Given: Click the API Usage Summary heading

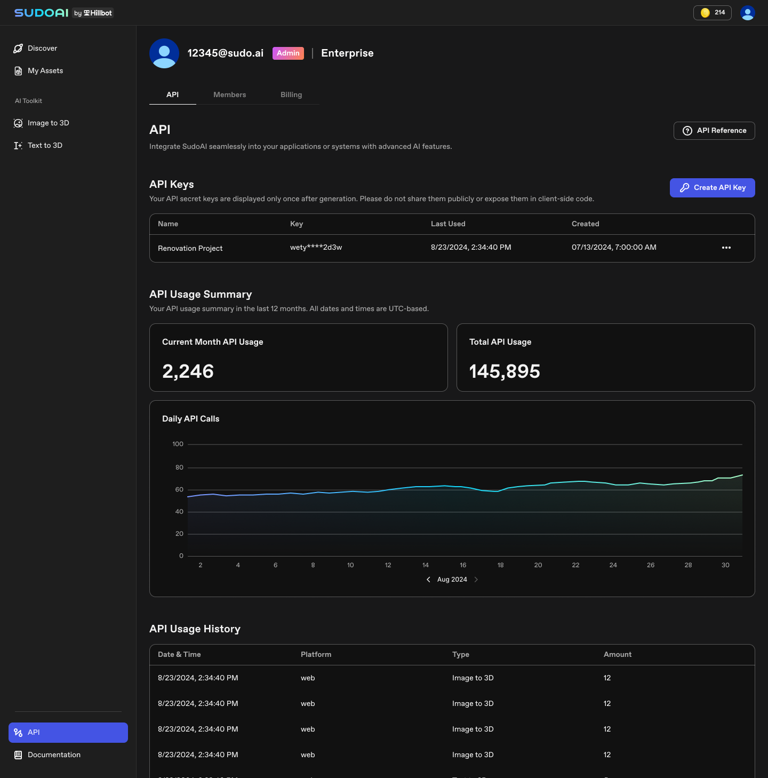Looking at the screenshot, I should [201, 295].
